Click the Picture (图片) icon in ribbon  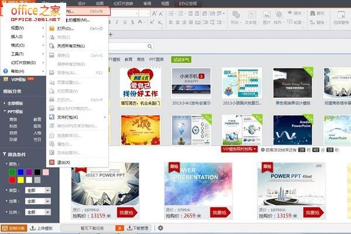point(266,15)
